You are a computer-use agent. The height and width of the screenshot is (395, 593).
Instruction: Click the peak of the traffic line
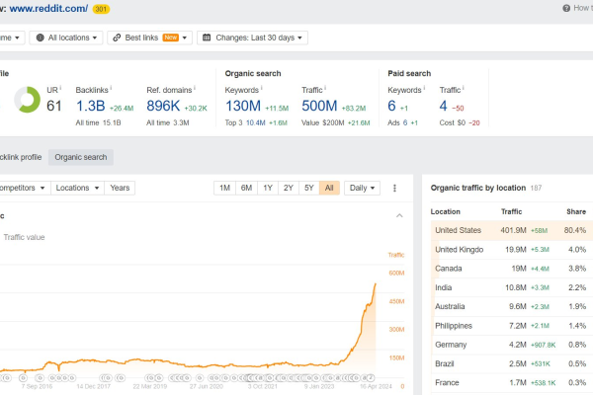[x=376, y=283]
